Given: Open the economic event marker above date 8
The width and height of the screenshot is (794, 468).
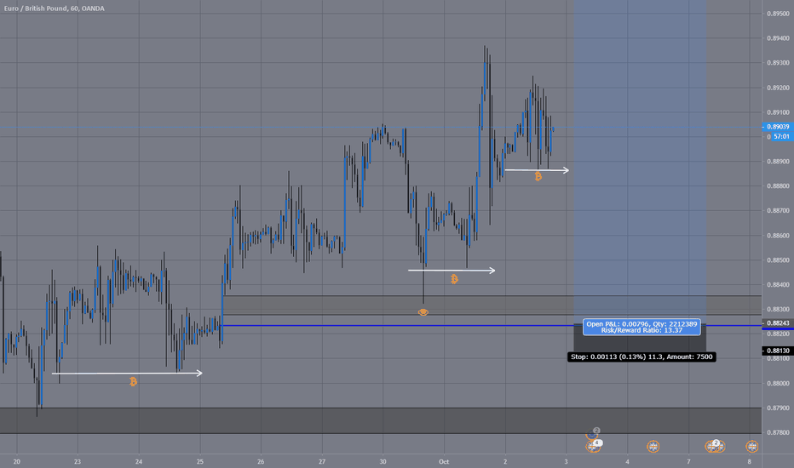Looking at the screenshot, I should [x=752, y=447].
